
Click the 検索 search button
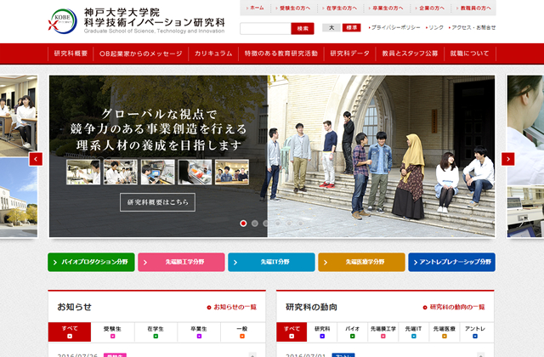302,28
